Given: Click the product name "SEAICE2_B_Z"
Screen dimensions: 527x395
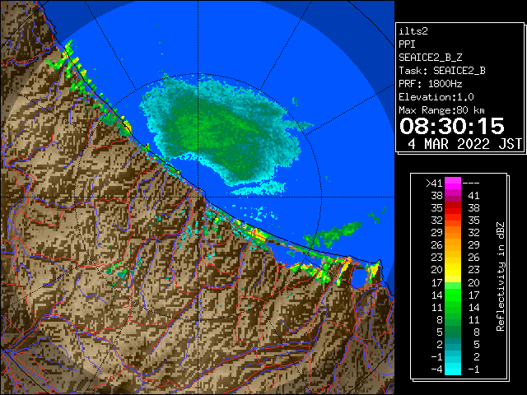Looking at the screenshot, I should pyautogui.click(x=431, y=58).
